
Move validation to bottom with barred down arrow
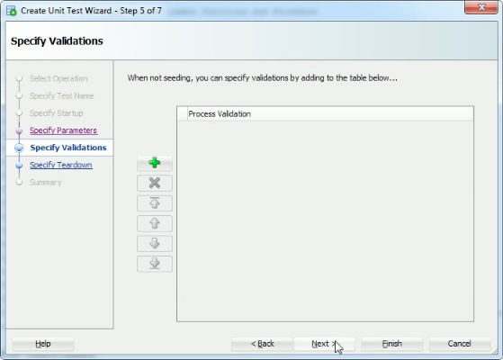point(154,264)
